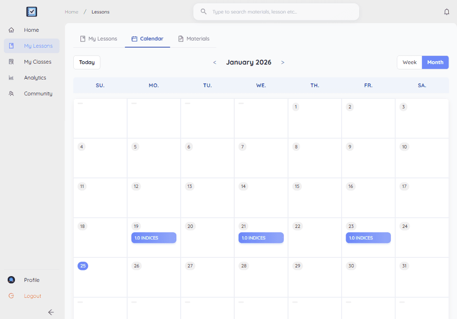The image size is (457, 319).
Task: Click the Home breadcrumb link
Action: click(x=71, y=12)
